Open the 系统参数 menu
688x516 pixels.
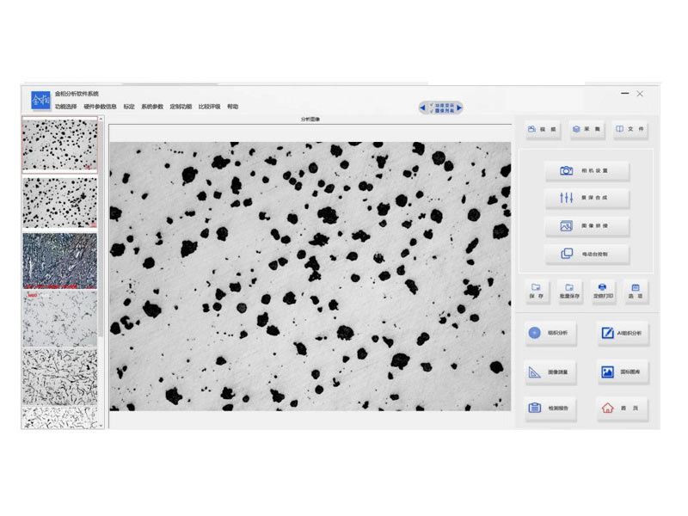click(151, 107)
